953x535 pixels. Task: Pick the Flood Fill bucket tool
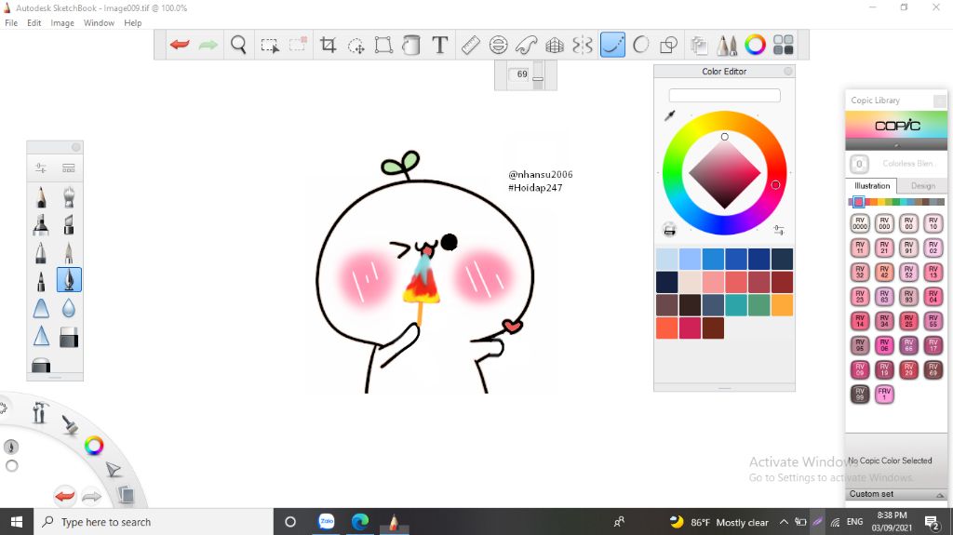[411, 45]
